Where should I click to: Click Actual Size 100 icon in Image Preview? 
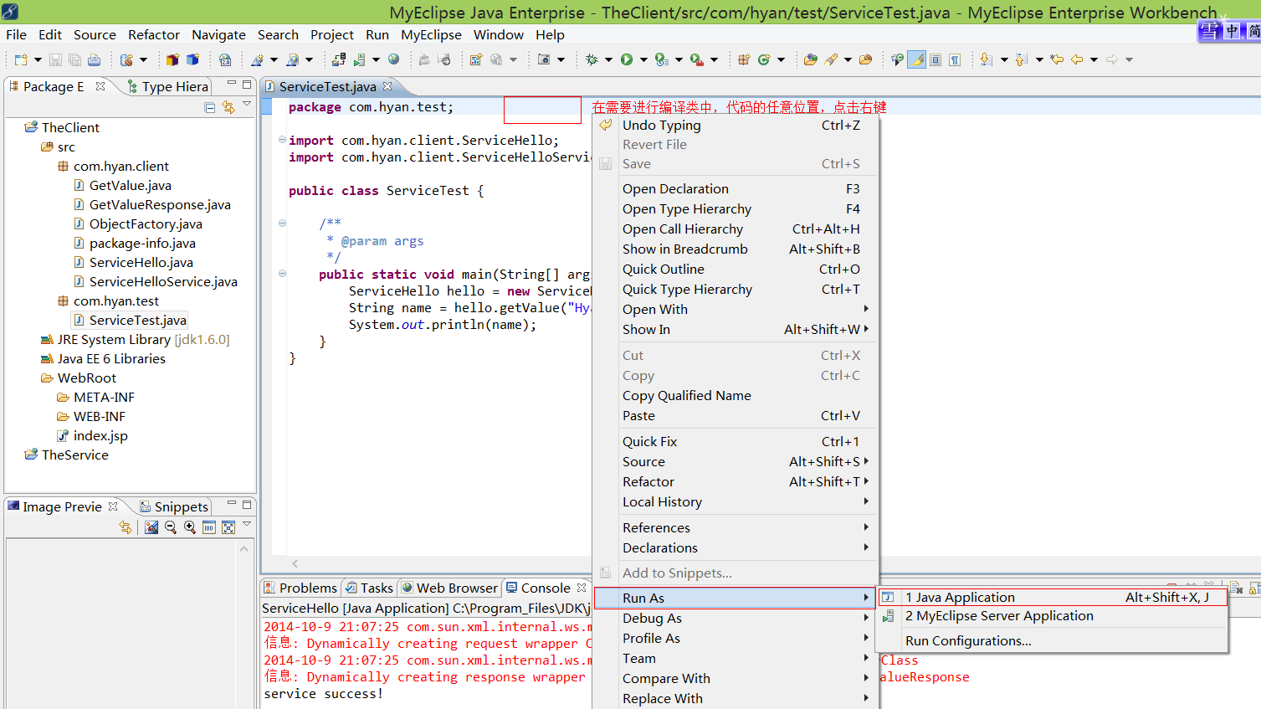click(x=209, y=527)
